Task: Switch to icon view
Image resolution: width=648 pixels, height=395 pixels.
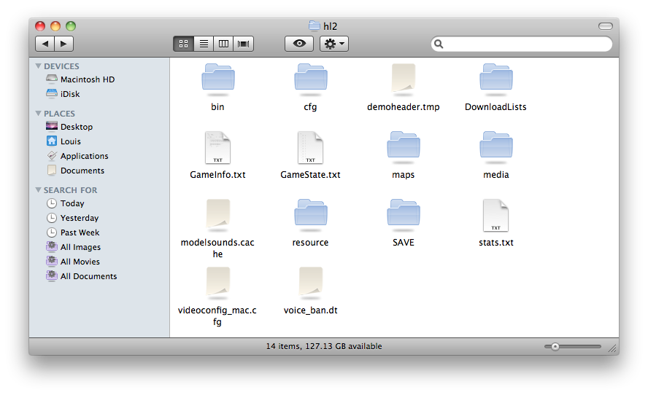Action: tap(183, 44)
